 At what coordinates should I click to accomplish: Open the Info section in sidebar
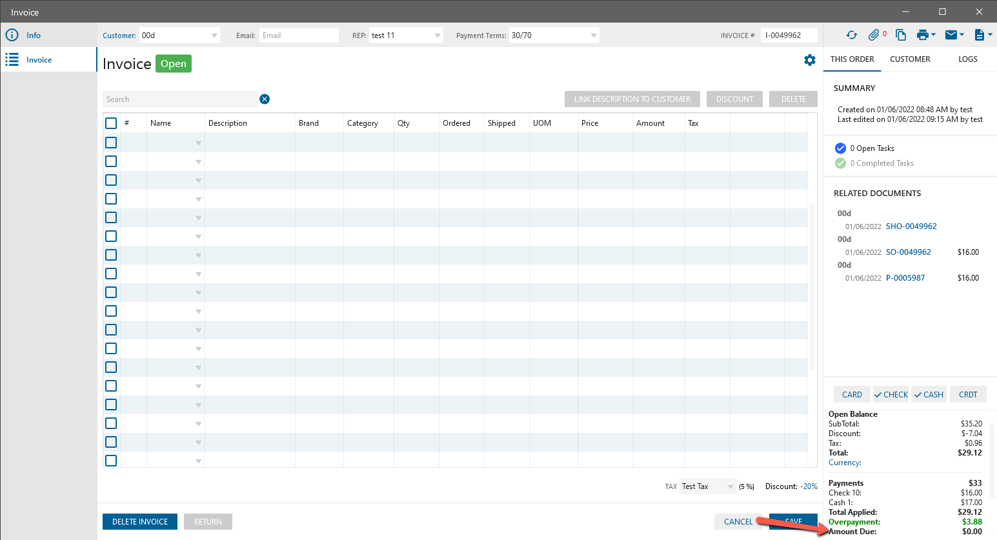48,35
